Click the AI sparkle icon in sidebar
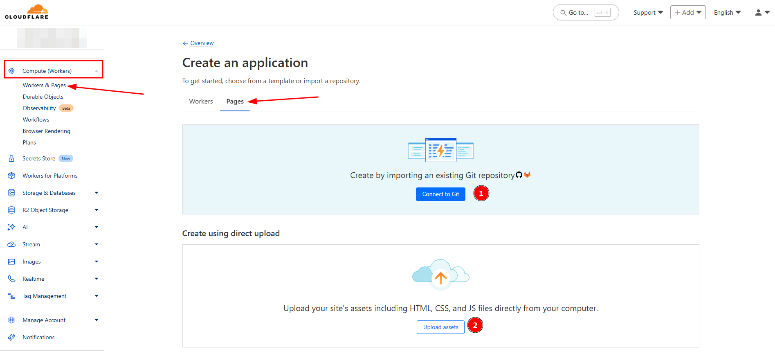 click(11, 227)
